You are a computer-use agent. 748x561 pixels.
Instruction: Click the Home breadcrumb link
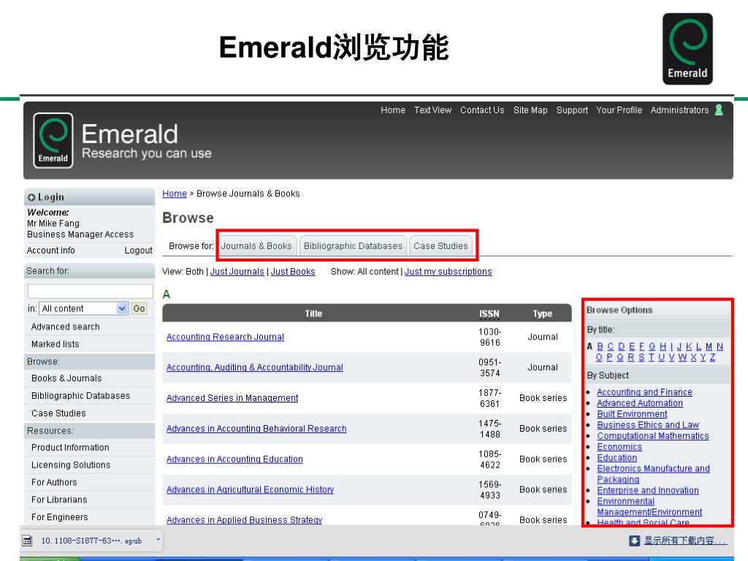coord(175,194)
